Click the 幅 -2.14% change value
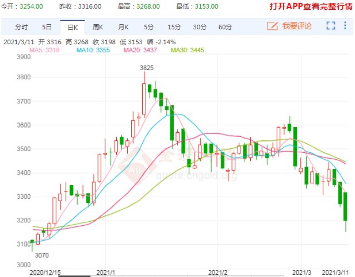The width and height of the screenshot is (355, 277). [161, 42]
